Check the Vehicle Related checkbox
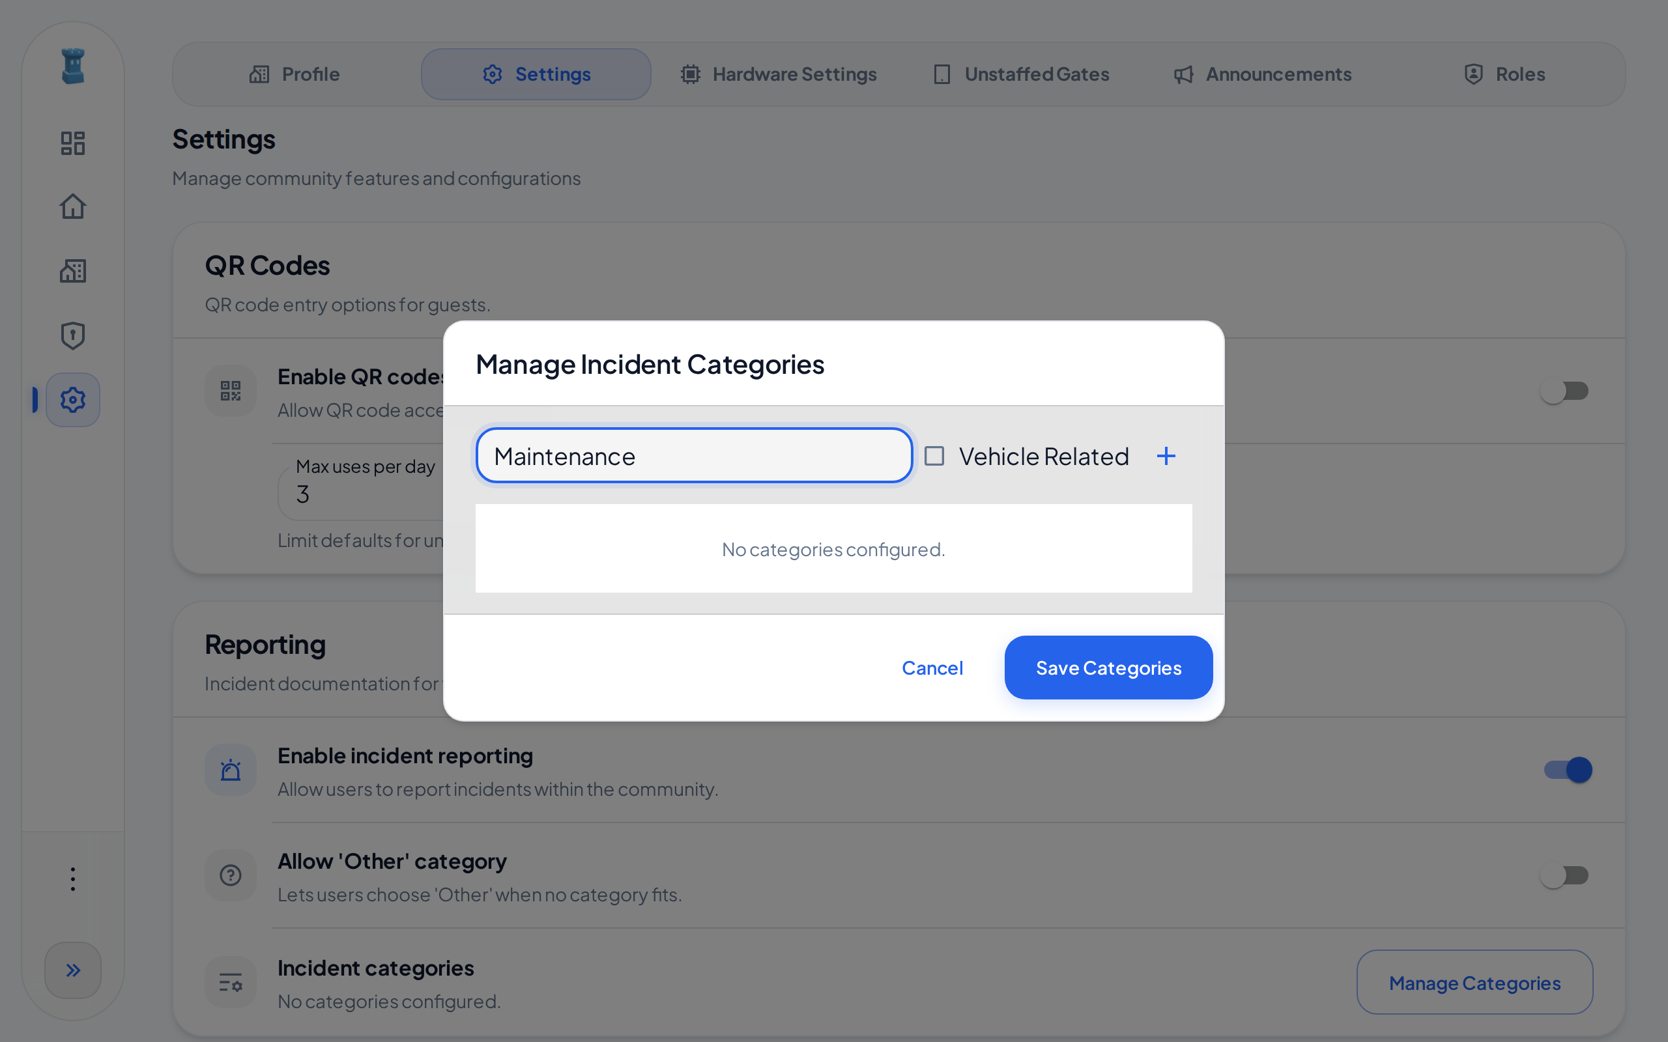Screen dimensions: 1668x1042 point(934,457)
